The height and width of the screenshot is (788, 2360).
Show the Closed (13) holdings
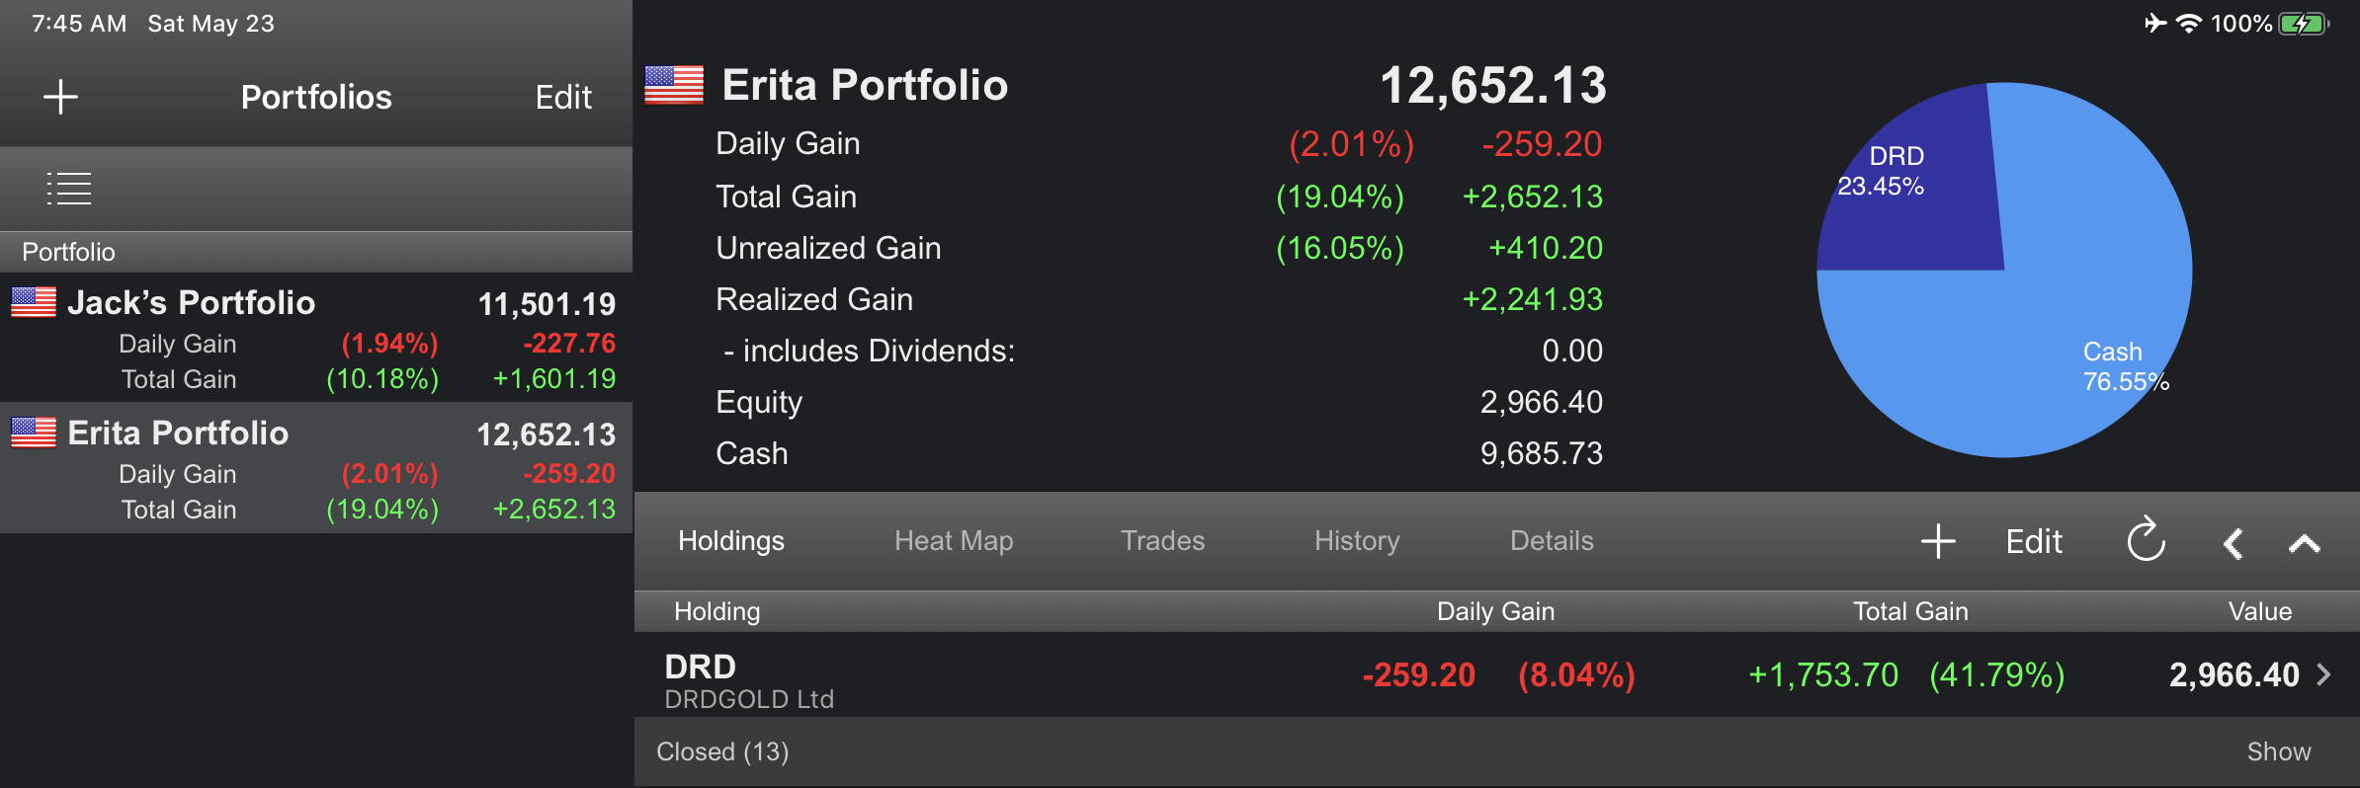(x=2278, y=751)
